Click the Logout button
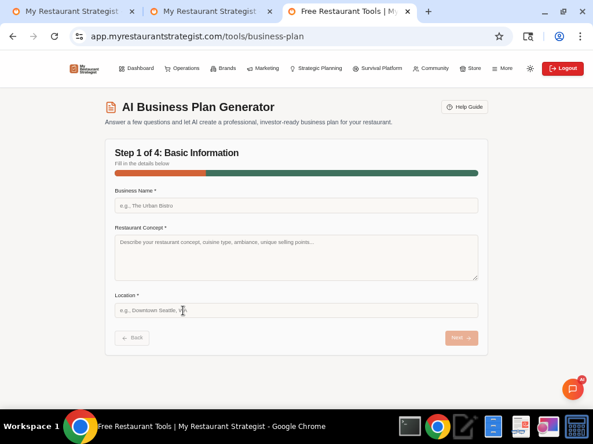This screenshot has width=593, height=444. point(562,68)
